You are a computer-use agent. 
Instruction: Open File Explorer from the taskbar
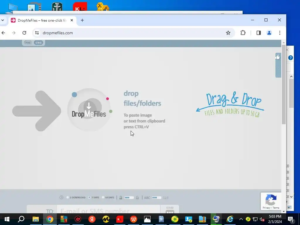[35, 219]
